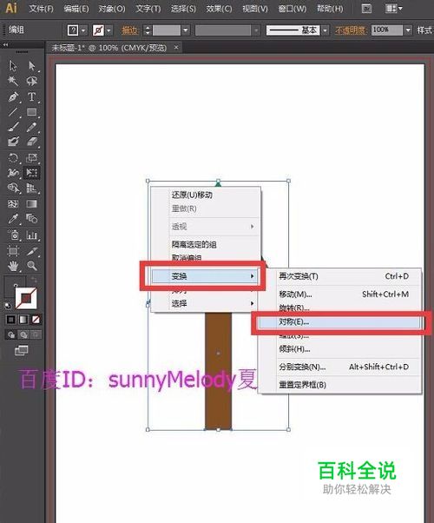Viewport: 434px width, 523px height.
Task: Activate the Stroke swatch in toolbox
Action: [x=26, y=298]
